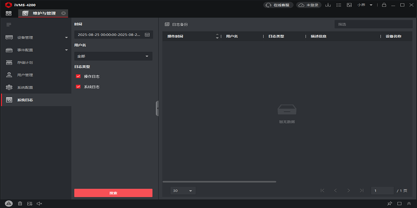Click the page number input field
Screen dimensions: 417x208
[382, 191]
